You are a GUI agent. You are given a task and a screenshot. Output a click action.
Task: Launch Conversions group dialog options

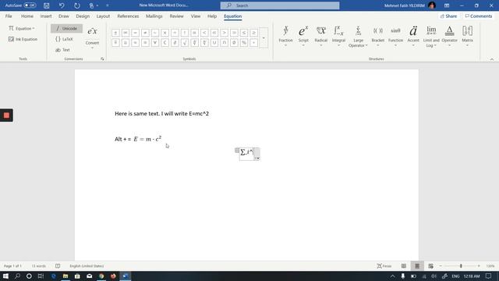(x=102, y=59)
